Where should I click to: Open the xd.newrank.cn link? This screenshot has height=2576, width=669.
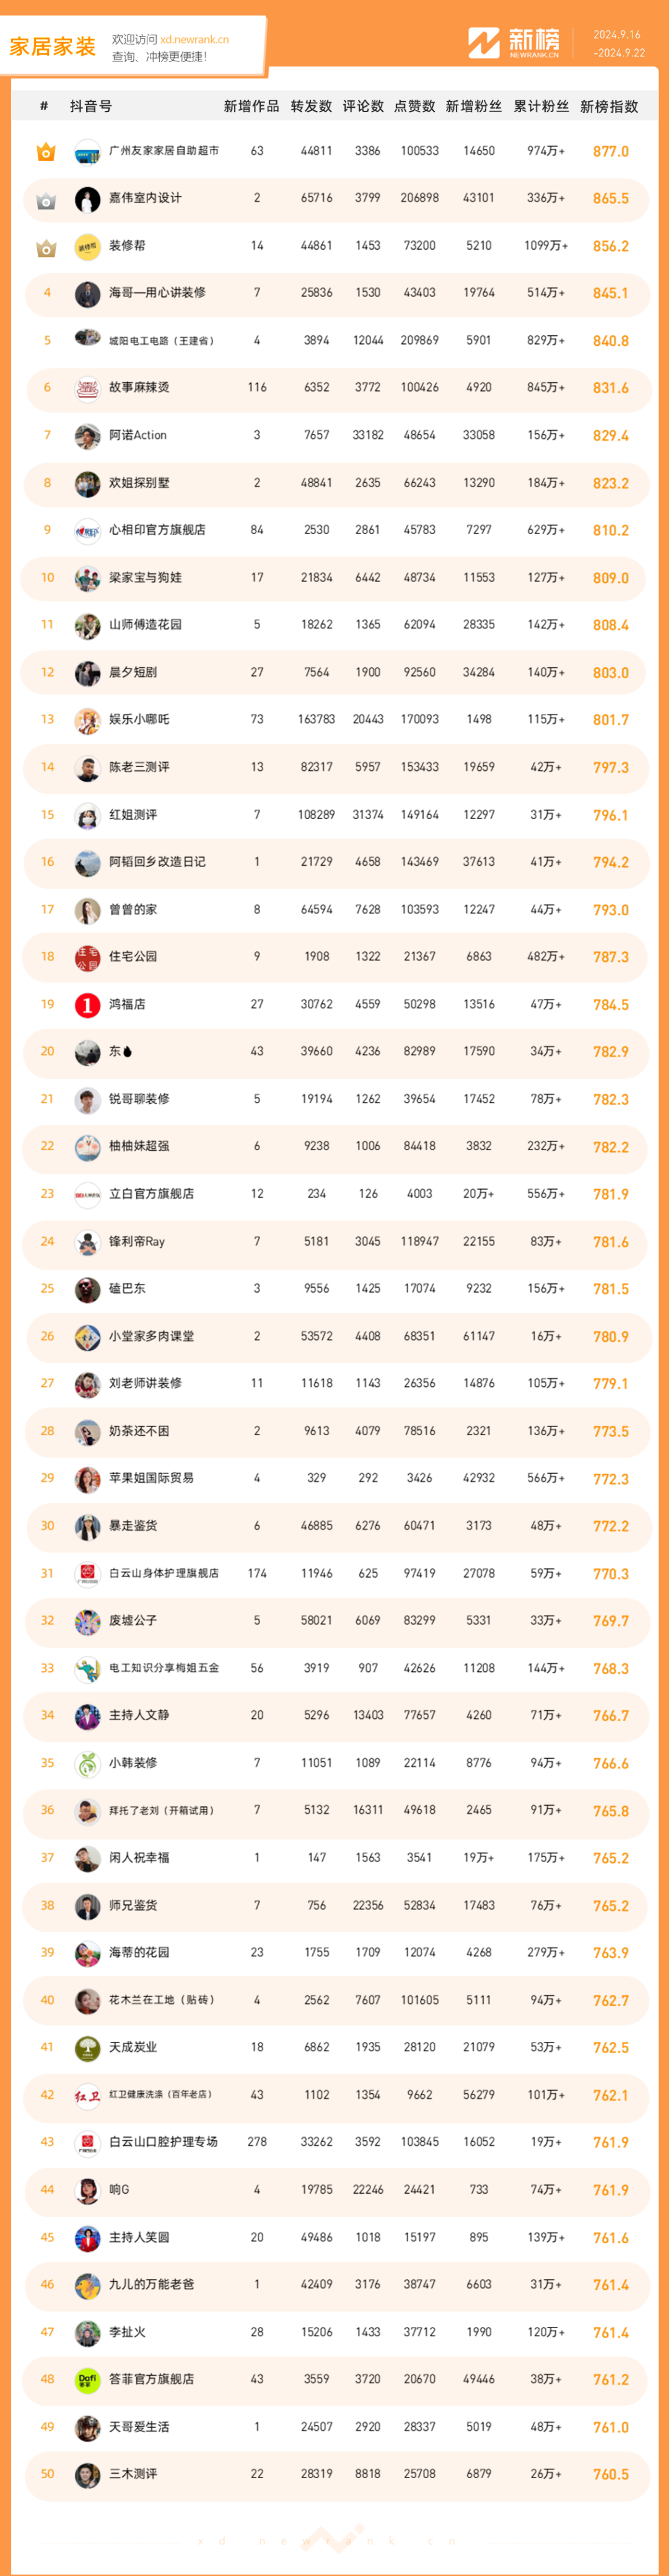(x=194, y=40)
